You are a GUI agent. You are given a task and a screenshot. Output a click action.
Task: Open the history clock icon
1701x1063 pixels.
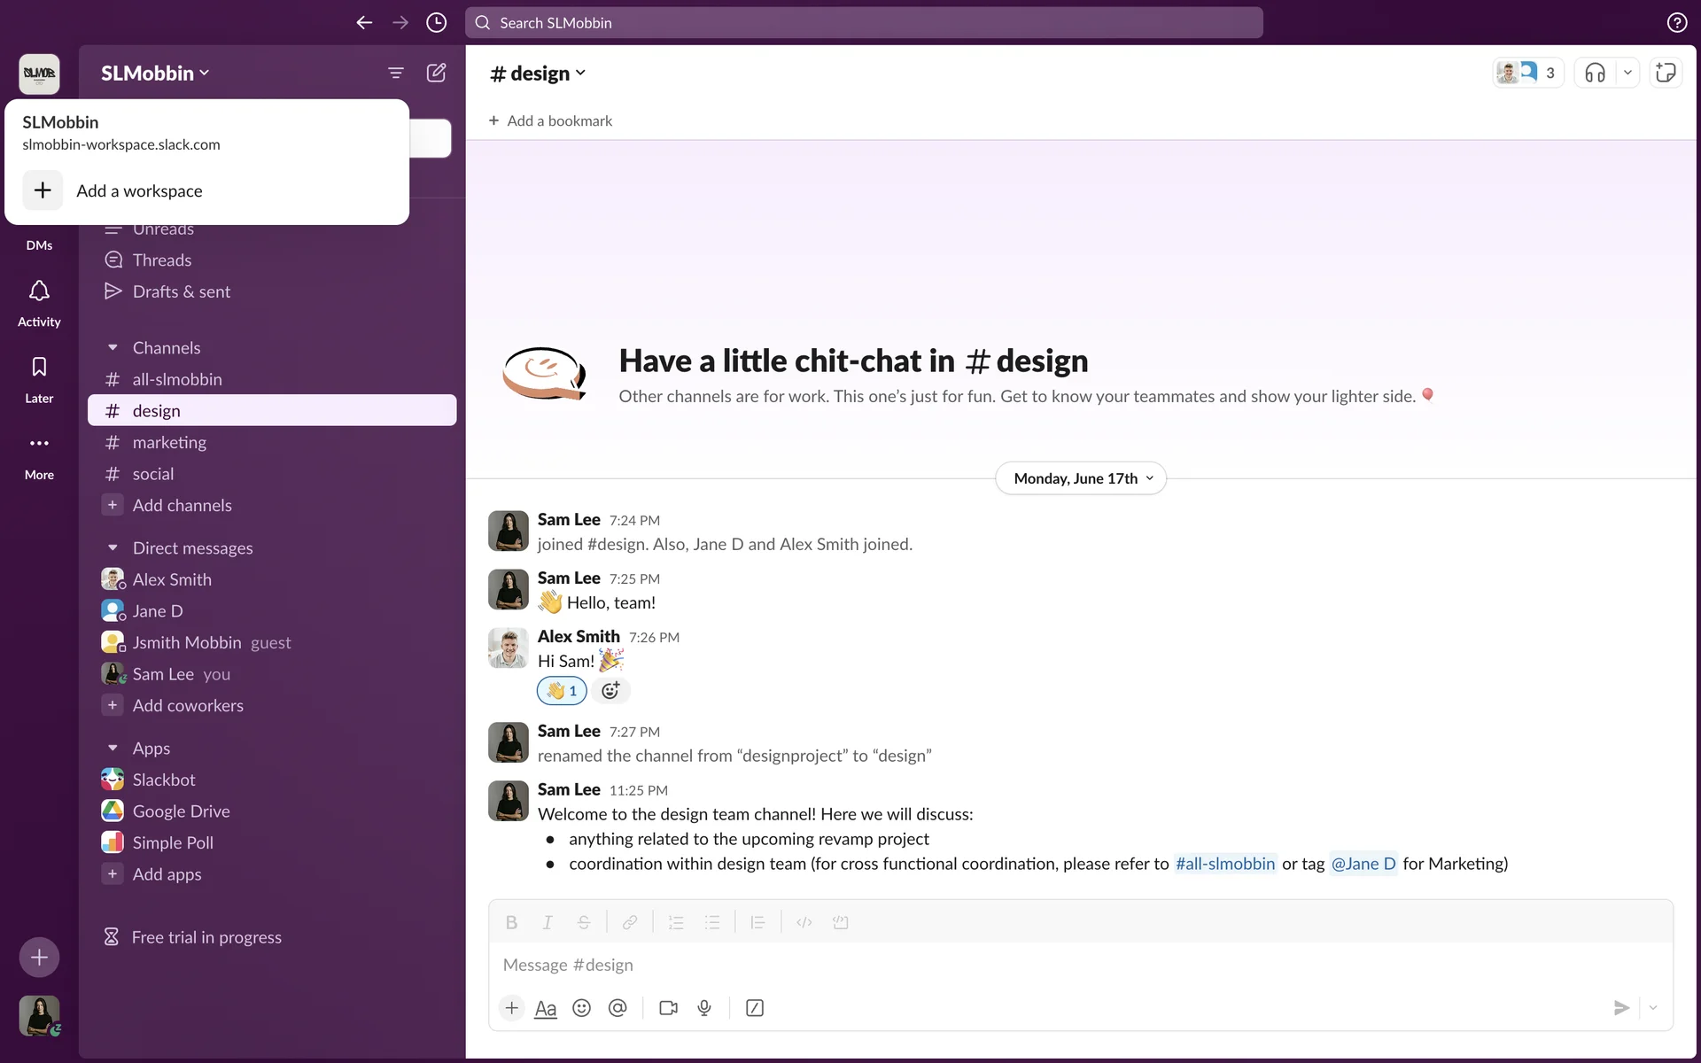point(436,23)
